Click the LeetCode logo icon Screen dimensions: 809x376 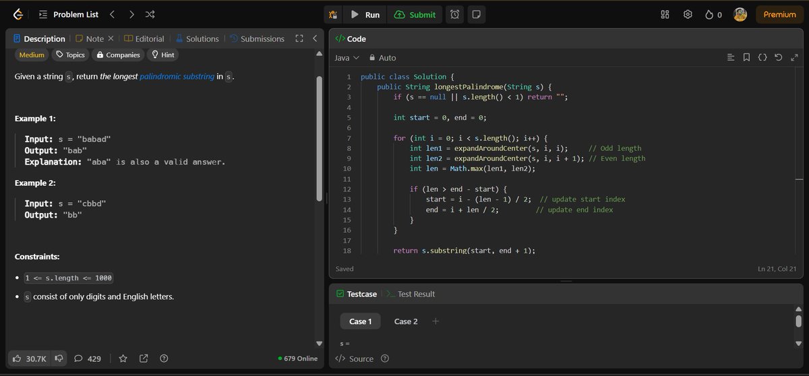[x=17, y=14]
